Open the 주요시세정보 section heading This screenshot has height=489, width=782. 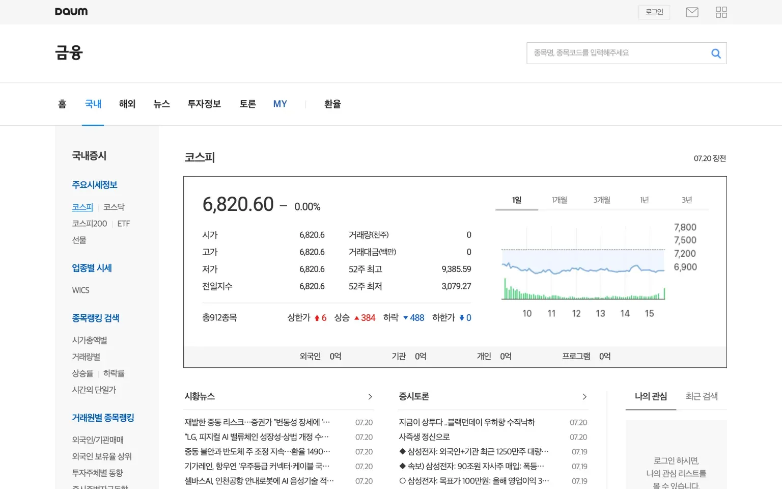(x=95, y=185)
